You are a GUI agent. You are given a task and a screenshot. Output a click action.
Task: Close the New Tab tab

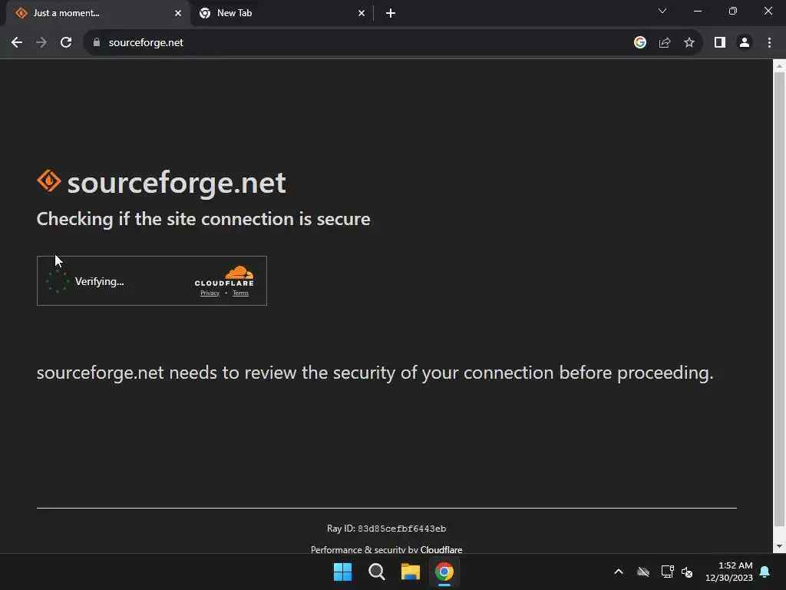click(x=362, y=13)
